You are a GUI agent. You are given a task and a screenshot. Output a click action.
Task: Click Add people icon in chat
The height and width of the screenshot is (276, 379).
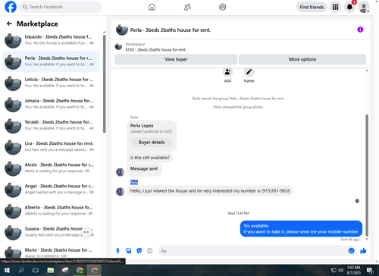pyautogui.click(x=227, y=72)
